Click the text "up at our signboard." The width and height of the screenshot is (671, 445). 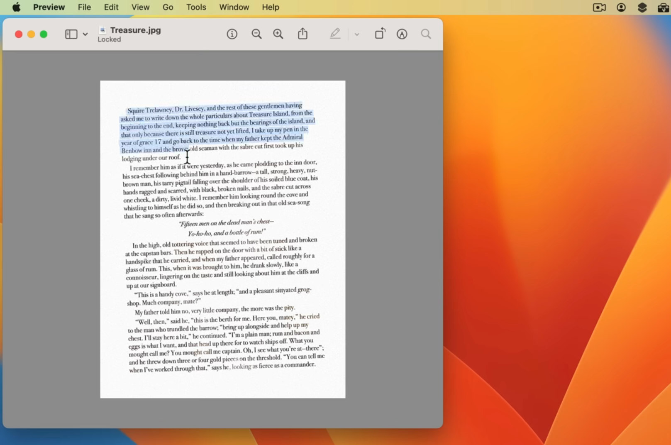[x=151, y=285]
